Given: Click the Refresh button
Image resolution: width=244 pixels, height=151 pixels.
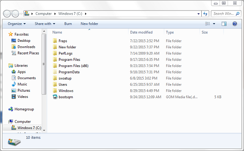Looking at the screenshot, I should point(205,14).
